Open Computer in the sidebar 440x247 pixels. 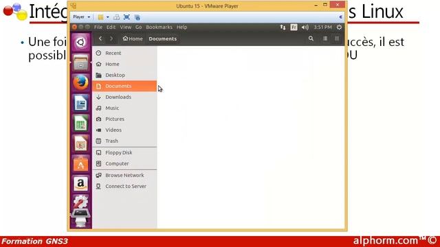124,163
